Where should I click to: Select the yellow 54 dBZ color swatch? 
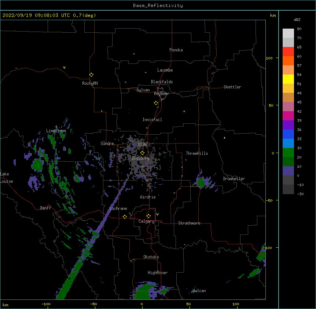(288, 79)
